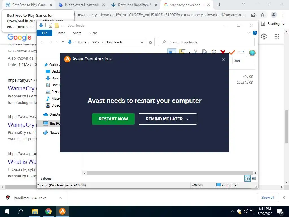
Task: Click the Google logo
Action: 19,37
